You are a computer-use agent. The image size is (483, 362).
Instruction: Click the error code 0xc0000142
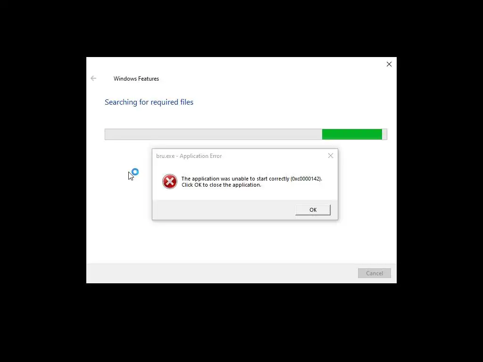pyautogui.click(x=306, y=179)
